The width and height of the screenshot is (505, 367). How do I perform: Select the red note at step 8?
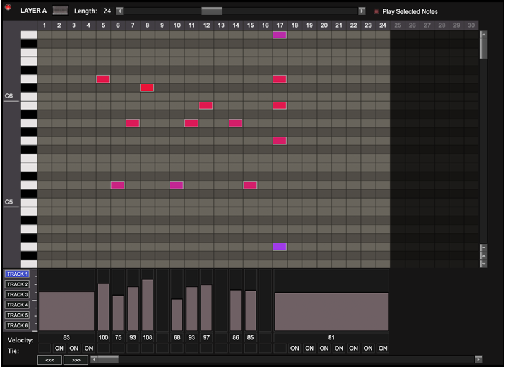147,88
